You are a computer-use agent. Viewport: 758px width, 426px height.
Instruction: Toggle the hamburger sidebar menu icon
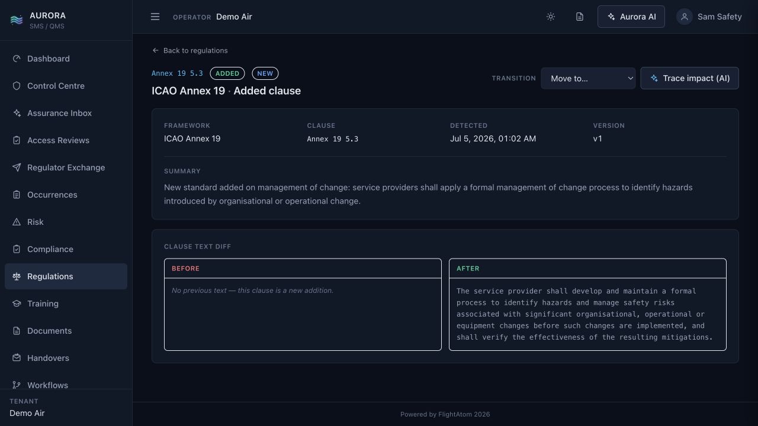[155, 17]
